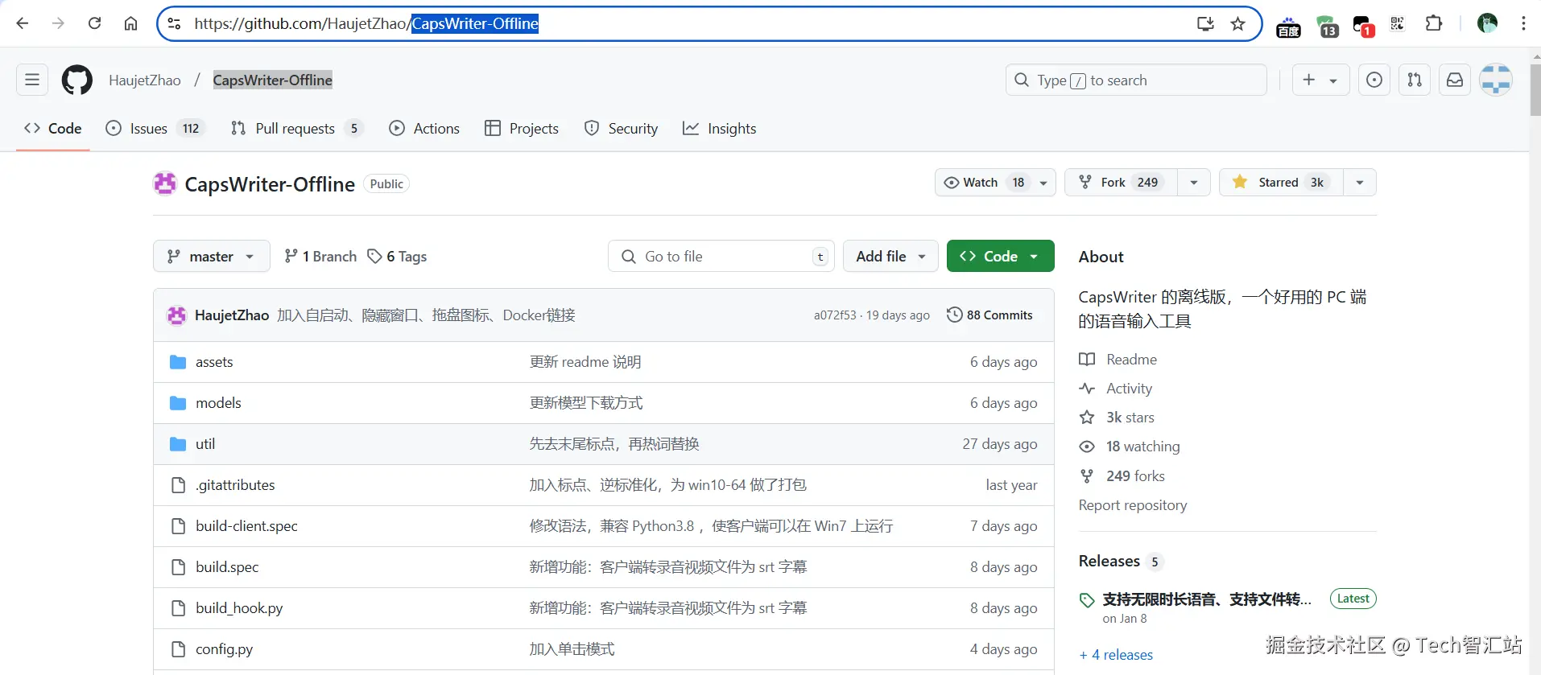Open the Projects tab
This screenshot has height=675, width=1541.
pos(522,129)
